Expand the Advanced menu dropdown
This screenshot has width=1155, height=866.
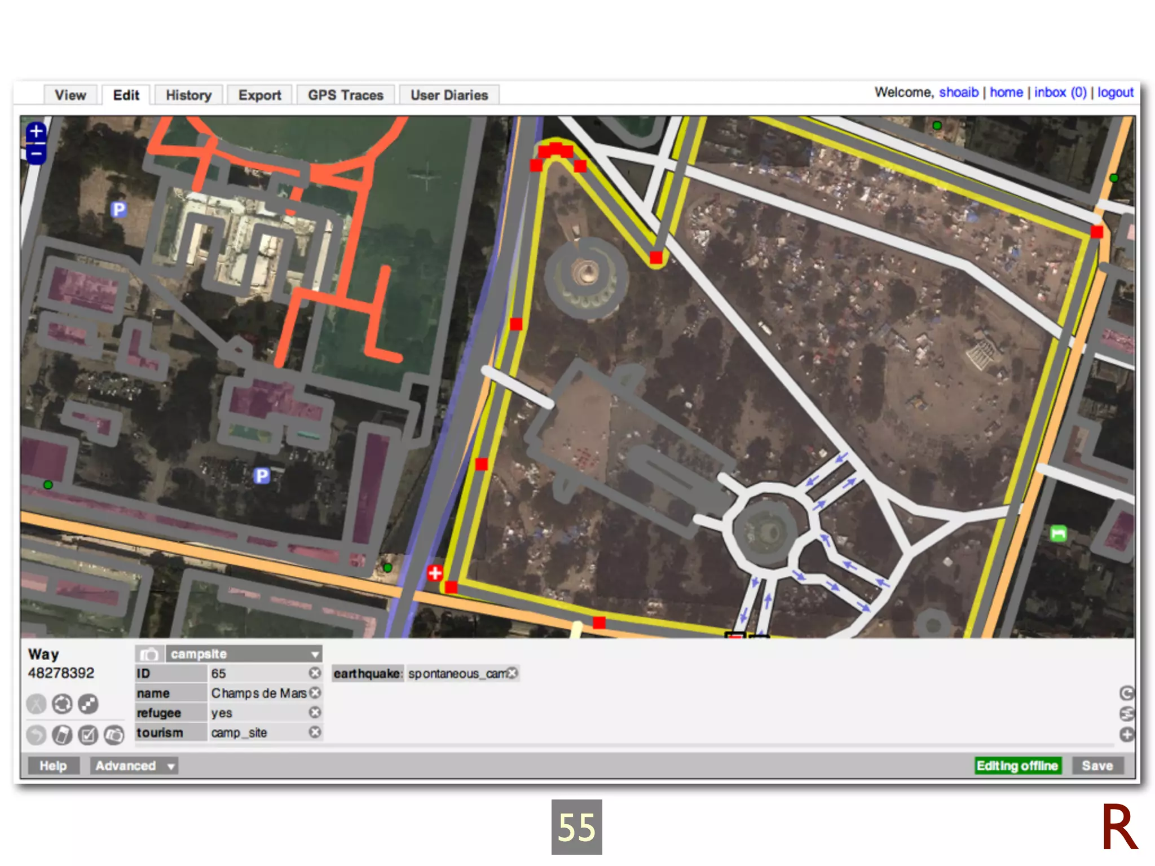click(x=134, y=766)
